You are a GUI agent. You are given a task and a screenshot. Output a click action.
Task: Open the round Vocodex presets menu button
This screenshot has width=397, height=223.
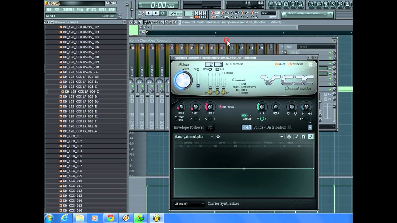310,64
